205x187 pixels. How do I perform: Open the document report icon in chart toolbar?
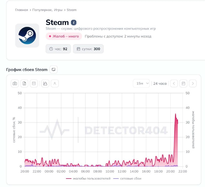pyautogui.click(x=24, y=83)
